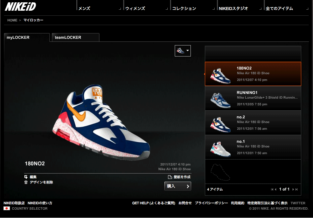Click the デザインを削除 trash icon
The image size is (313, 218).
[26, 182]
